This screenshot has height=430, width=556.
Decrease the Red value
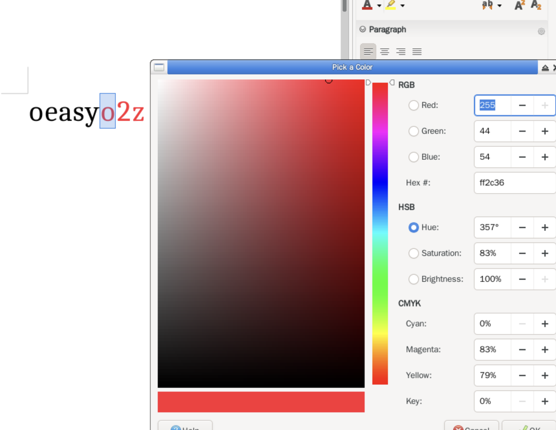coord(522,105)
